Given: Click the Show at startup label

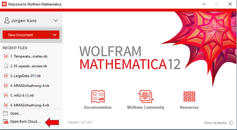Looking at the screenshot, I should coord(215,123).
